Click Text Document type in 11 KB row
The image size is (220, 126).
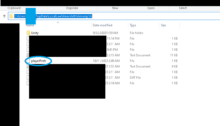point(140,55)
